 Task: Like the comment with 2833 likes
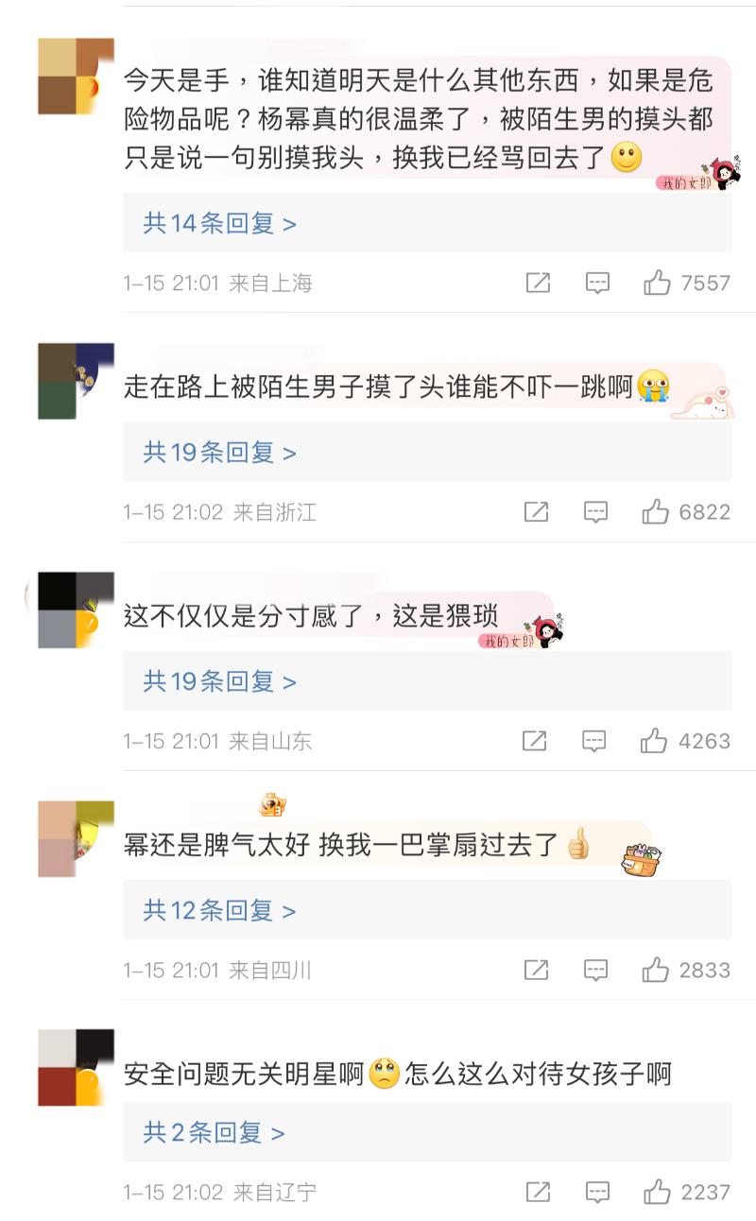click(x=656, y=970)
